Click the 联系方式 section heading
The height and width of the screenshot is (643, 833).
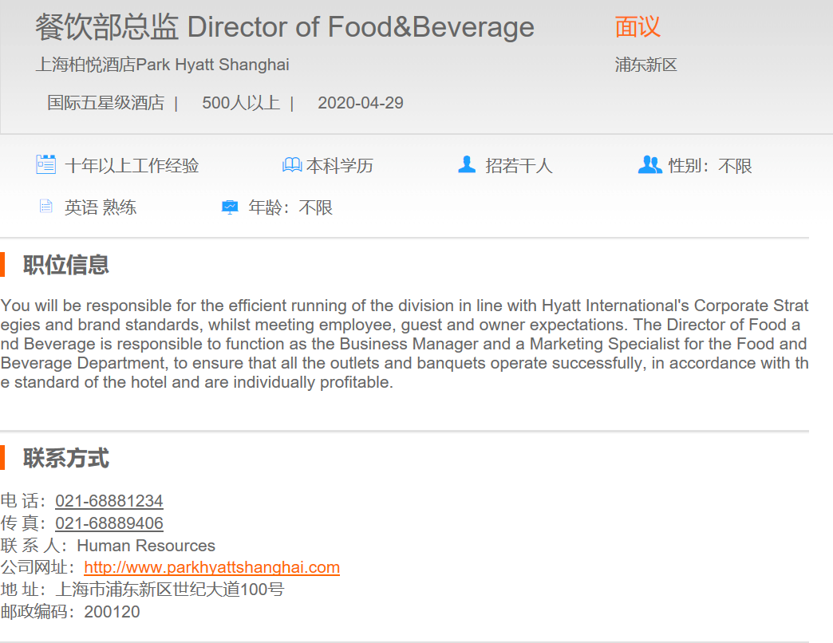pyautogui.click(x=65, y=459)
